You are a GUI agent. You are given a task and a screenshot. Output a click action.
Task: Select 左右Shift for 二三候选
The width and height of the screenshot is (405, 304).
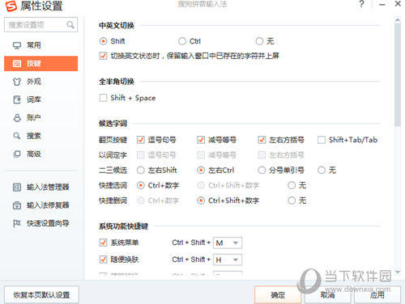point(141,170)
